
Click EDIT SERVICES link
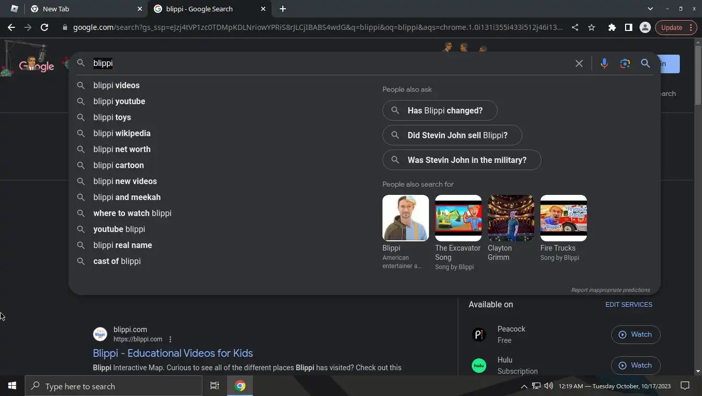pos(629,304)
